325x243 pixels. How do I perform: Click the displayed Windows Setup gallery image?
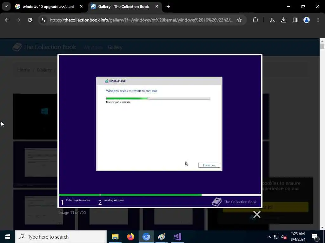click(x=160, y=131)
